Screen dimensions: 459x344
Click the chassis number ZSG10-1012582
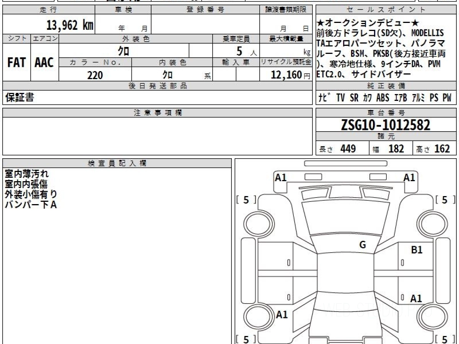[386, 125]
